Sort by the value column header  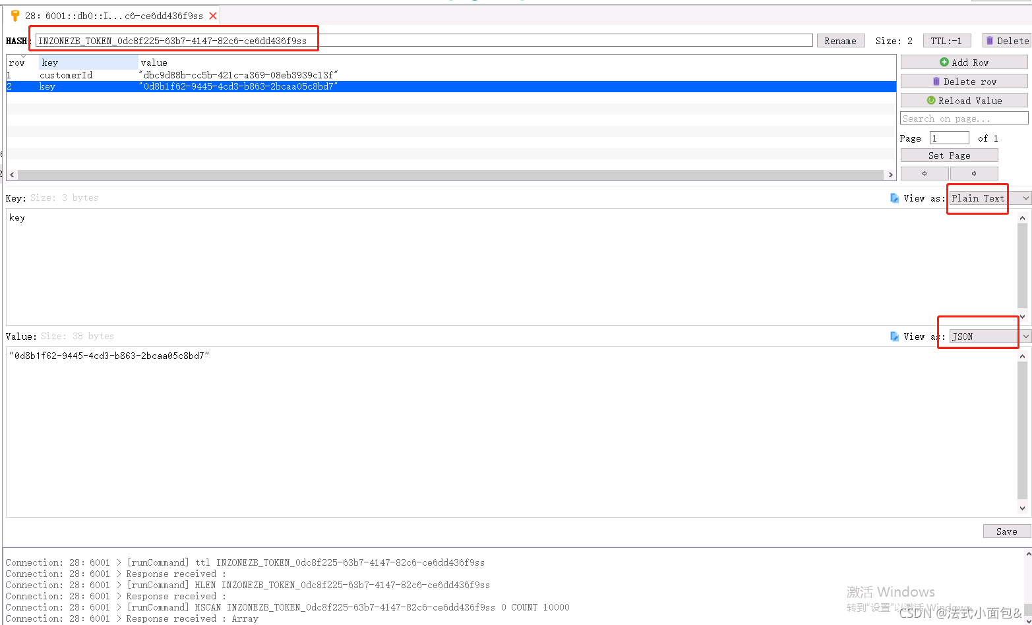[154, 62]
